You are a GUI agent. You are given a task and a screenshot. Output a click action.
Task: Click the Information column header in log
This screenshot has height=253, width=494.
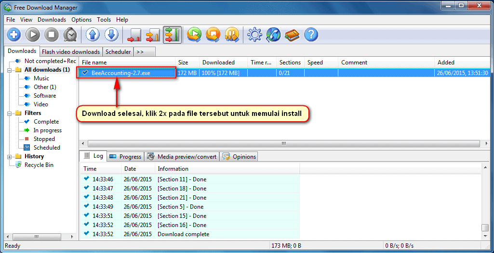(x=227, y=169)
